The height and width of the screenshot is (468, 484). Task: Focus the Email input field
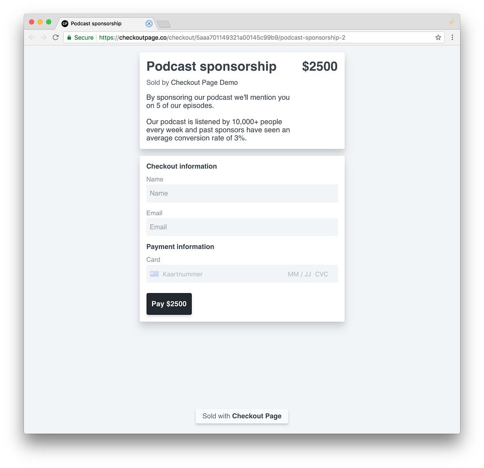click(x=242, y=227)
